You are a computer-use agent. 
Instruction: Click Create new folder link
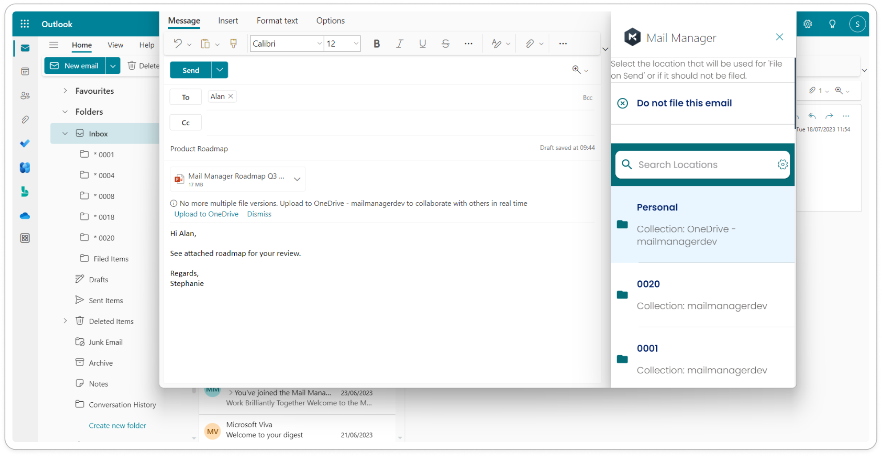coord(117,425)
